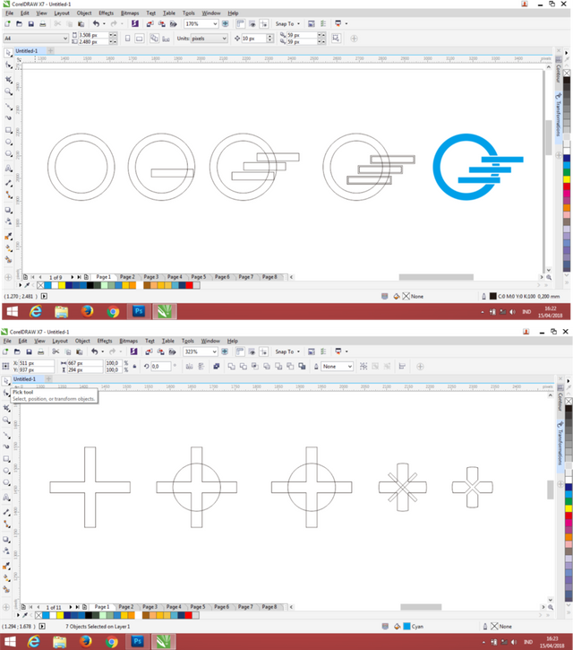The width and height of the screenshot is (573, 650).
Task: Open the Transformations docker tab in top window
Action: [558, 117]
